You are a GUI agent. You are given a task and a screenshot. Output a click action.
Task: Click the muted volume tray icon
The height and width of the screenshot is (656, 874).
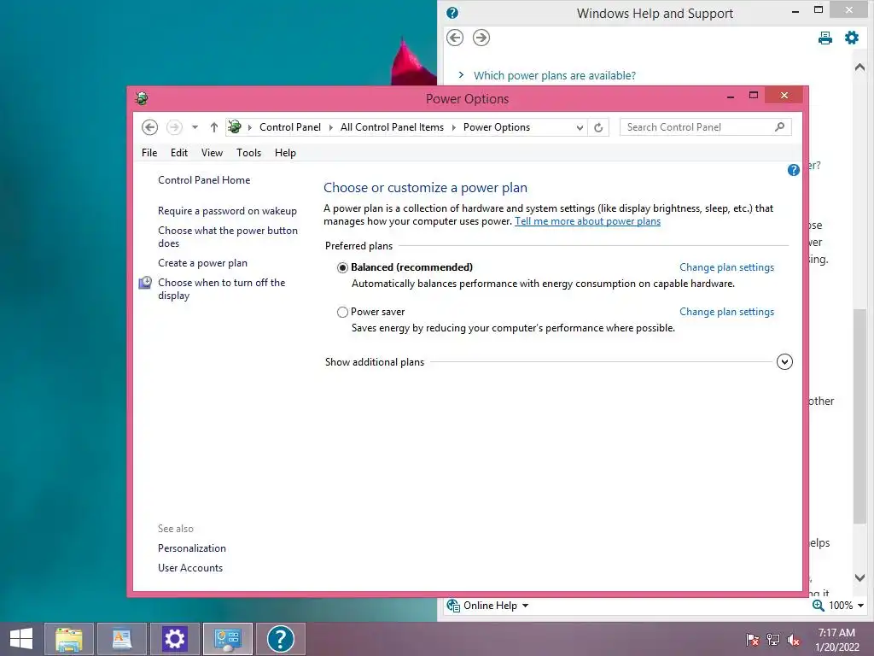(x=794, y=640)
